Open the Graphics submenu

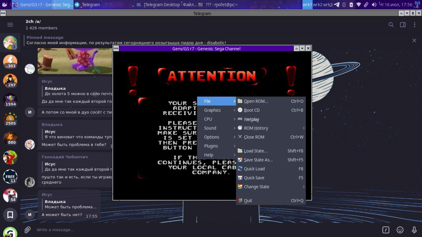click(217, 110)
